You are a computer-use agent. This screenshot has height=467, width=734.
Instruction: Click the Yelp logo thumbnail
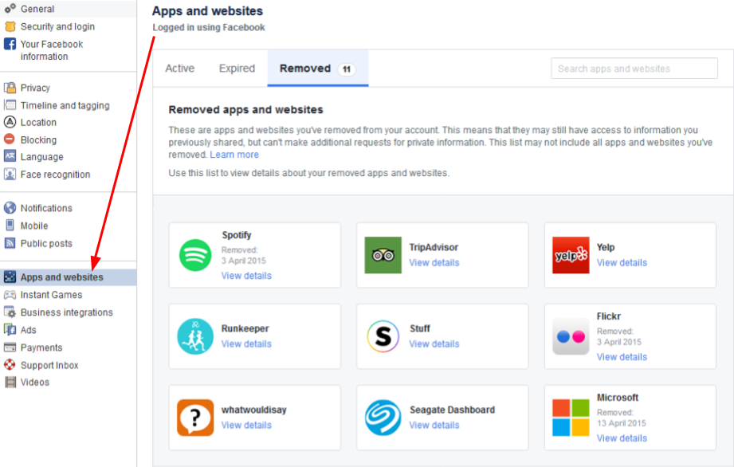click(x=571, y=255)
